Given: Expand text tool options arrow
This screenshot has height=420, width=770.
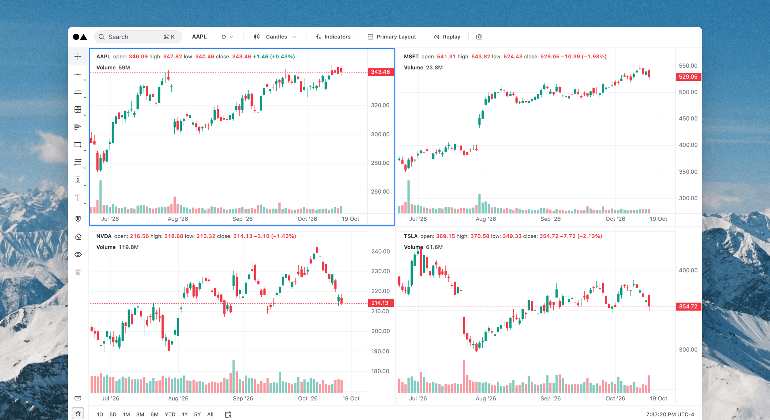Looking at the screenshot, I should tap(85, 203).
